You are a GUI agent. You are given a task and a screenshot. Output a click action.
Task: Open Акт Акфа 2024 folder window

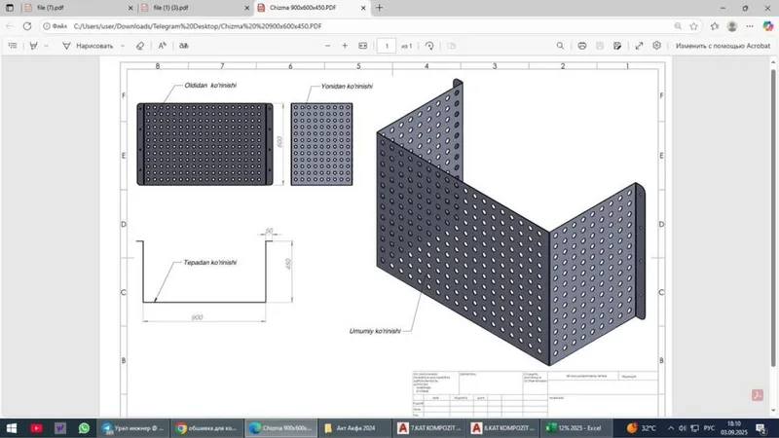pos(354,428)
